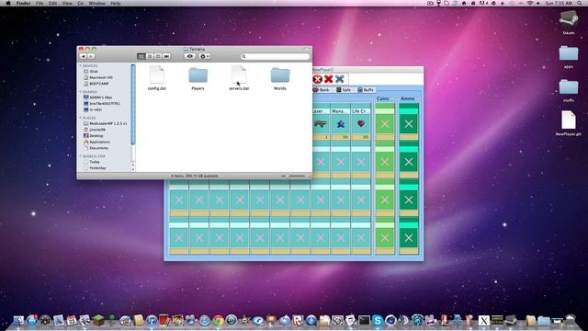Screen dimensions: 588x331
Task: Open the Go menu
Action: (x=81, y=3)
